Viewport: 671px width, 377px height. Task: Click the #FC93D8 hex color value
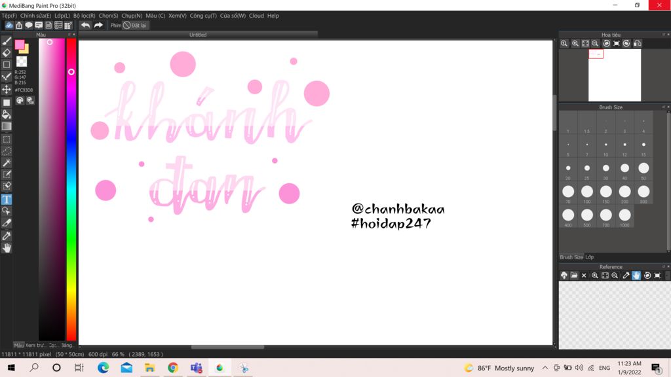pyautogui.click(x=24, y=90)
